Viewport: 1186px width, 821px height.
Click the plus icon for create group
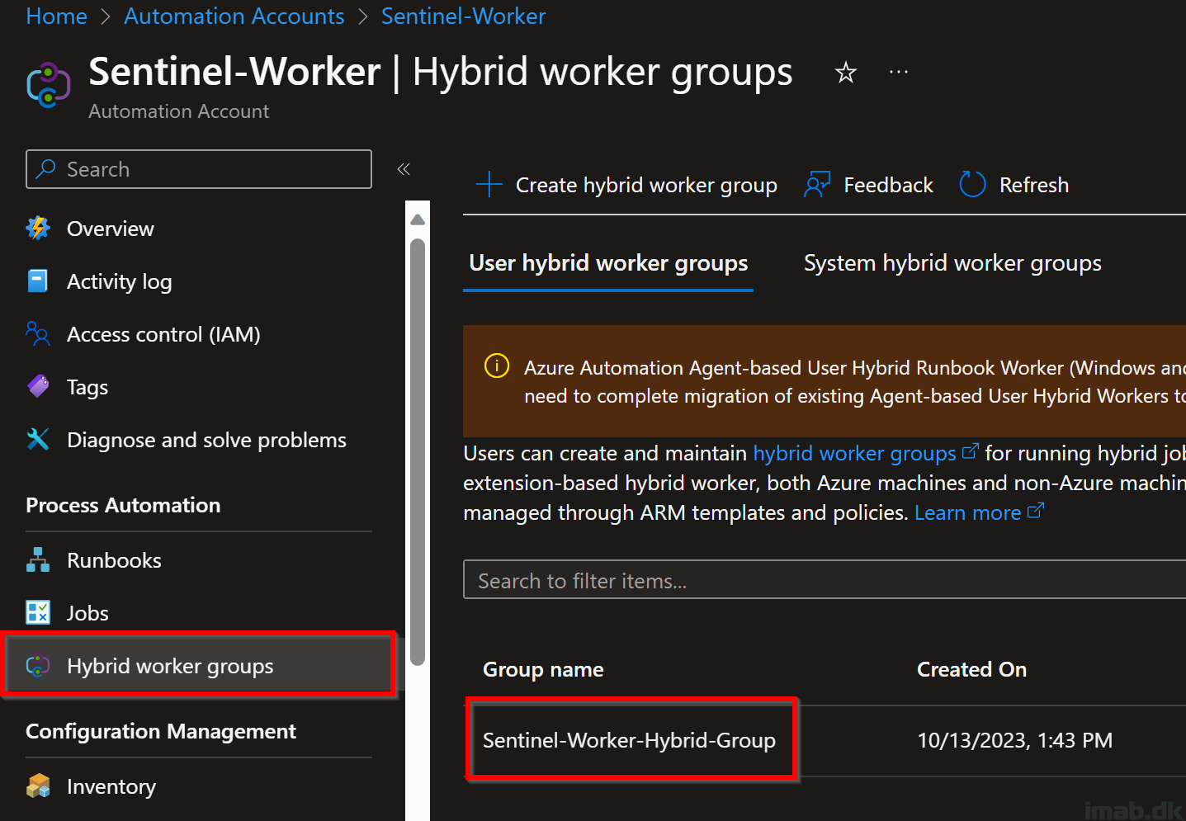(489, 184)
